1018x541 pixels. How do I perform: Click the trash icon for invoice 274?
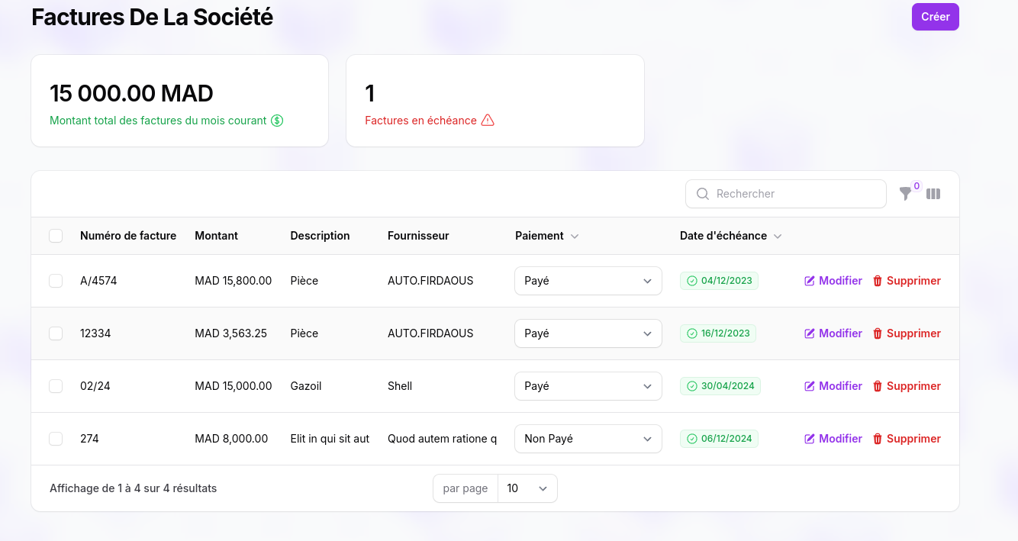click(878, 439)
